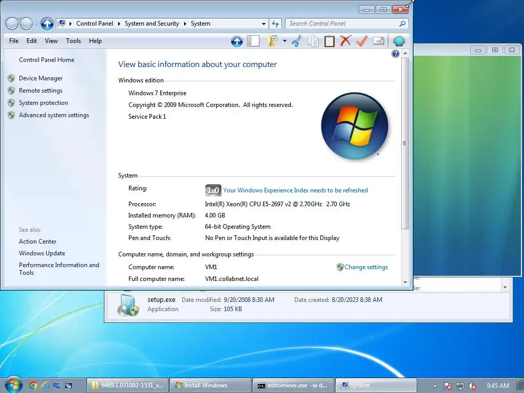
Task: Open the address bar history dropdown
Action: pos(264,24)
